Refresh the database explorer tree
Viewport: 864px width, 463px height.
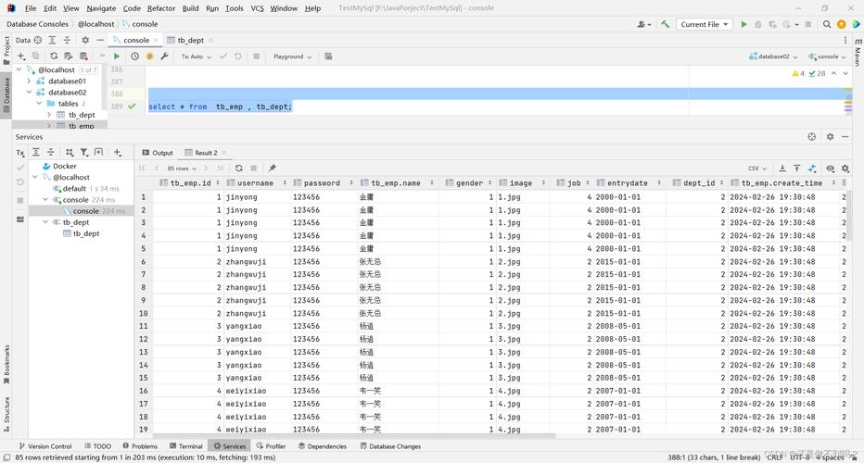[x=54, y=56]
